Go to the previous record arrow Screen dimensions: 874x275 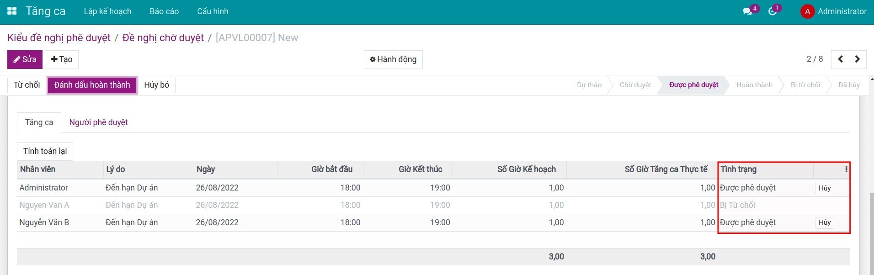[840, 59]
